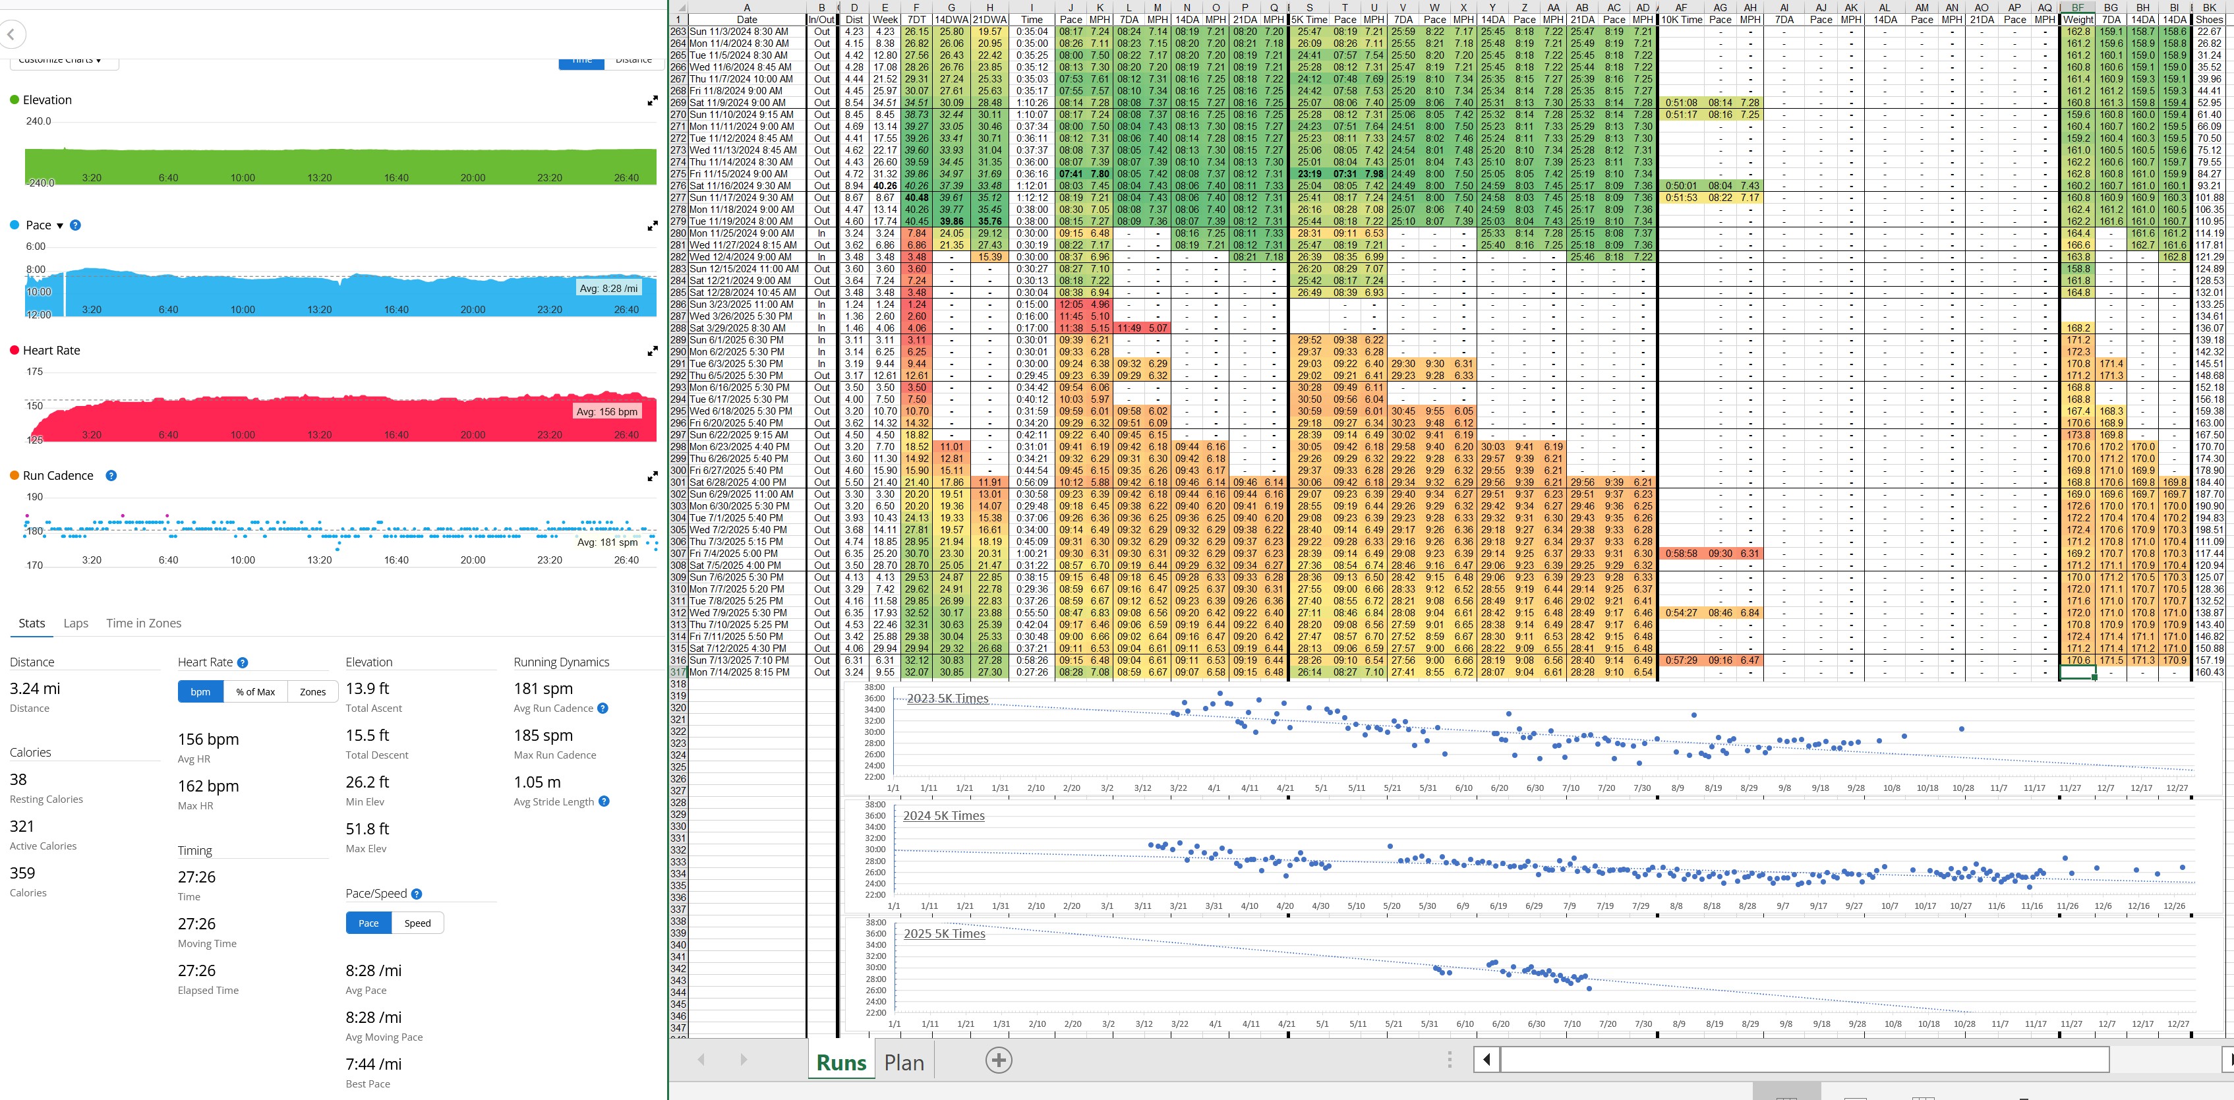Open help icon next to Pace chart title
Screen dimensions: 2234x1100
click(x=75, y=225)
